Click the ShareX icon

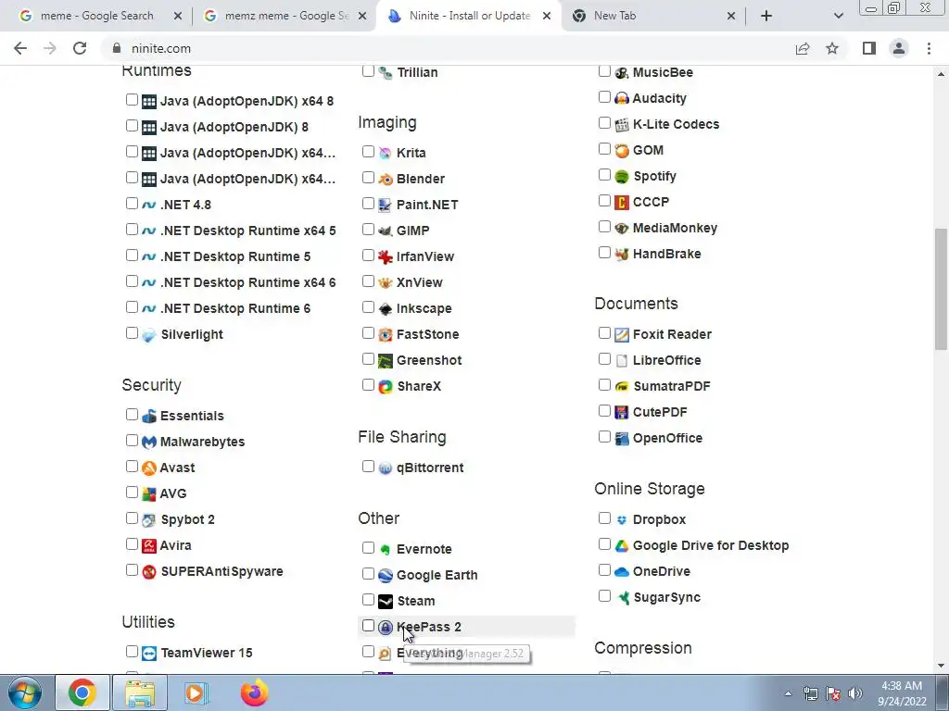point(386,386)
